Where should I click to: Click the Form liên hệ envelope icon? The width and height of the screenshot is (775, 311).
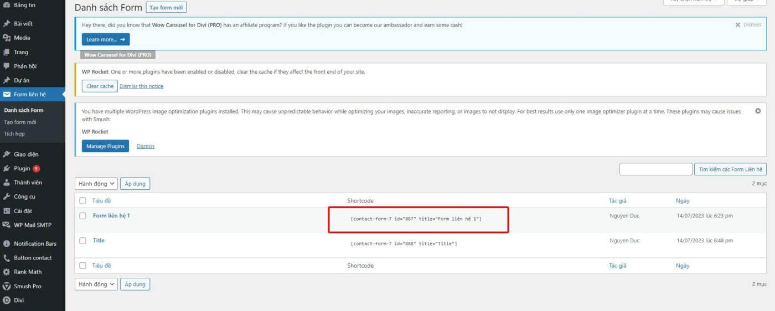[x=7, y=95]
